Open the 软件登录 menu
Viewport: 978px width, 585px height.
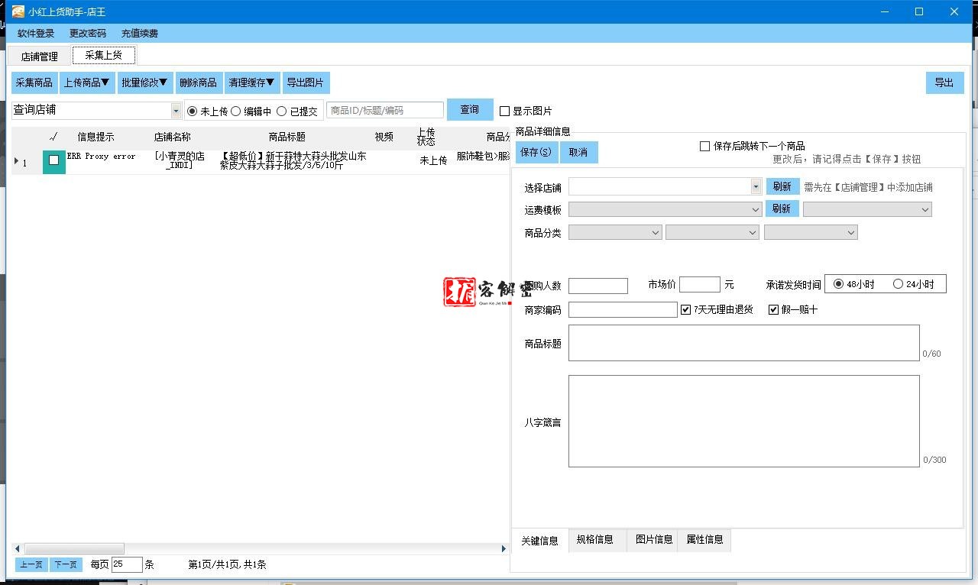coord(36,34)
